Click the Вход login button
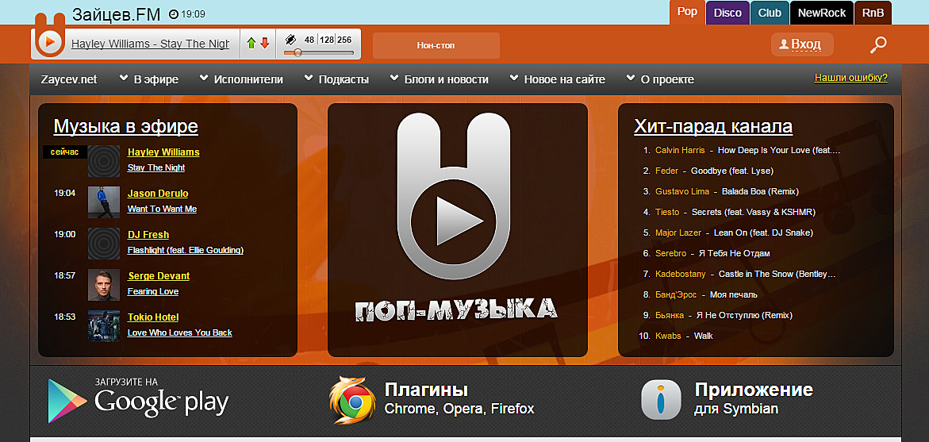The image size is (929, 442). [802, 44]
